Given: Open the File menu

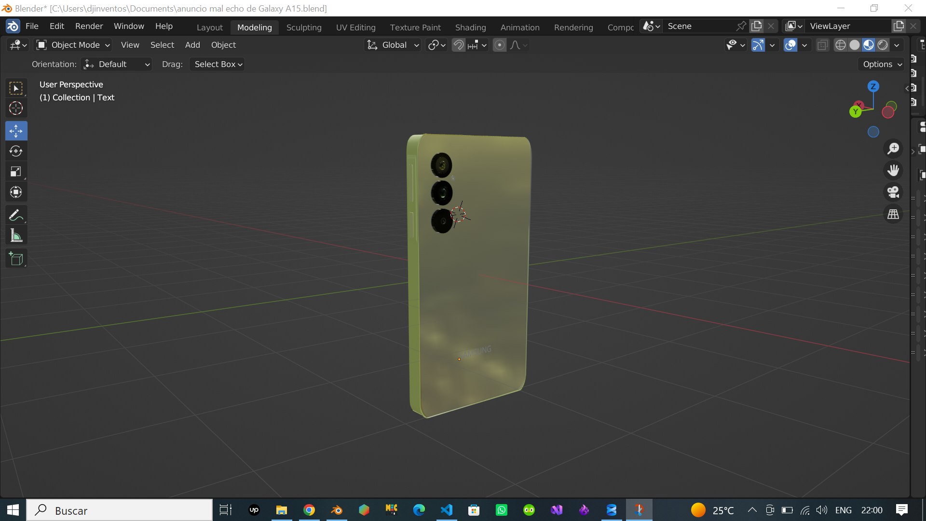Looking at the screenshot, I should pos(32,26).
